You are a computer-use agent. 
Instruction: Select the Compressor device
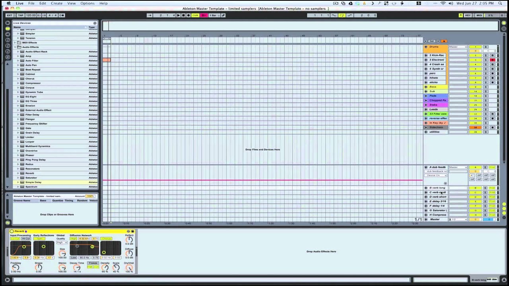pos(55,83)
